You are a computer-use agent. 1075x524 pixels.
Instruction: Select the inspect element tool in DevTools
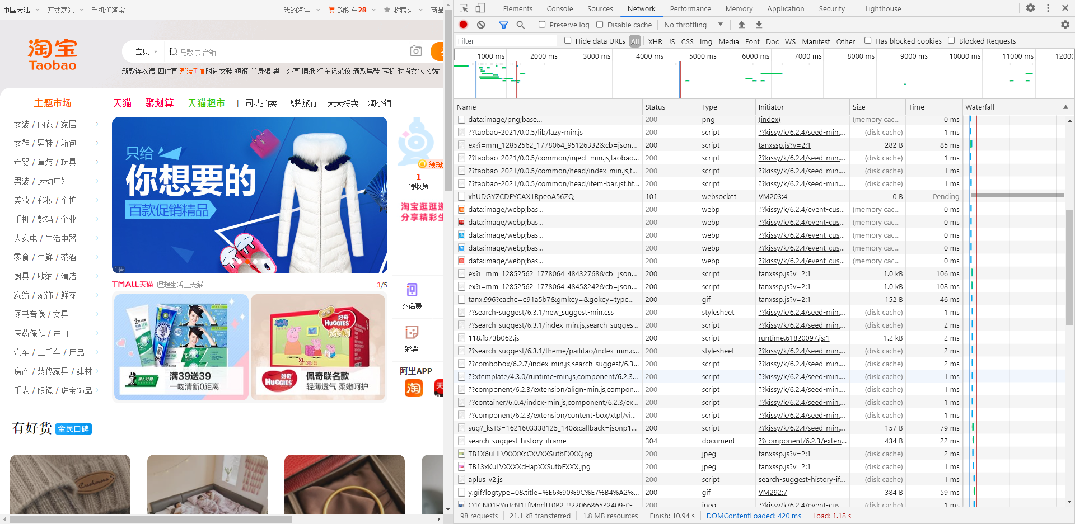point(464,8)
